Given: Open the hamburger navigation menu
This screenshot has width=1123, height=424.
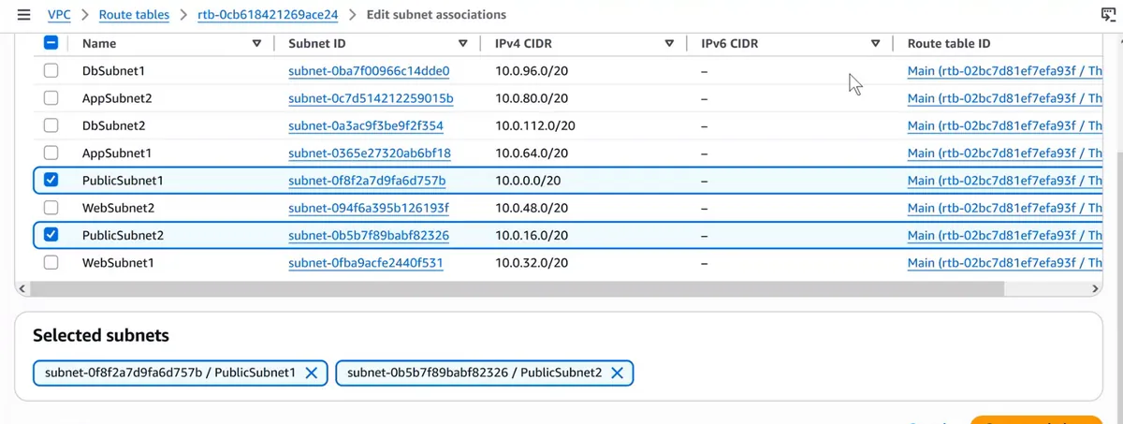Looking at the screenshot, I should tap(23, 15).
